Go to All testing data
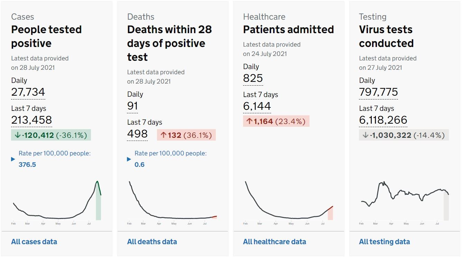The width and height of the screenshot is (462, 258). [x=384, y=242]
